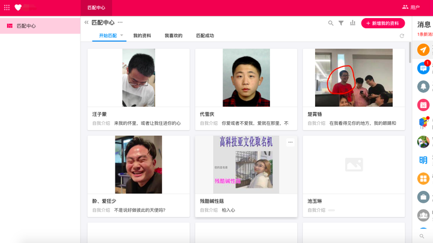Expand the dropdown arrow next to 开始匹配
The height and width of the screenshot is (243, 433).
tap(121, 35)
